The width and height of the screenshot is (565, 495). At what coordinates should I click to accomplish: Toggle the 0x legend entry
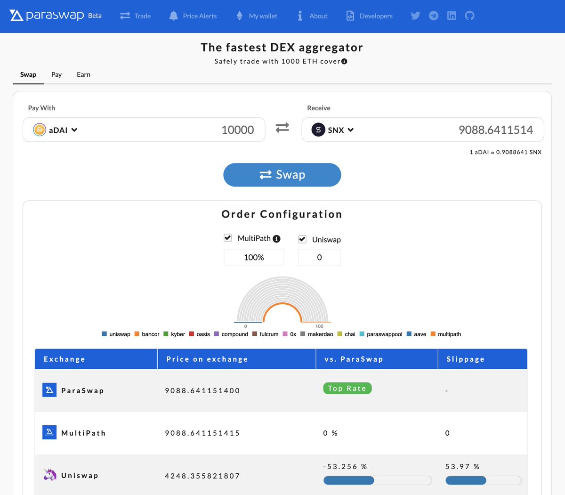pos(290,334)
